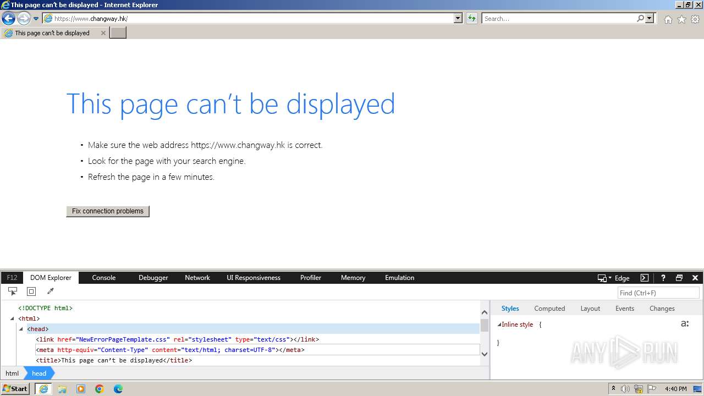Select the <!DOCTYPE html> line

click(45, 308)
